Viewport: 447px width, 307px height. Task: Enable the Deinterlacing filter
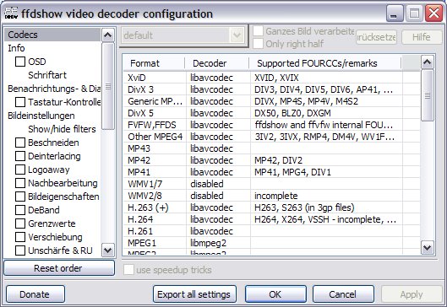(20, 156)
